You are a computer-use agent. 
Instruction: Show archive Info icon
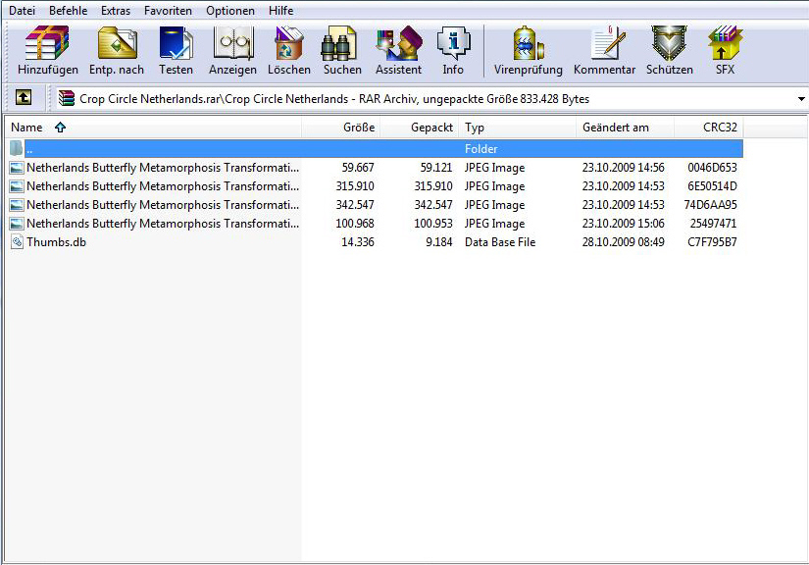pos(453,51)
